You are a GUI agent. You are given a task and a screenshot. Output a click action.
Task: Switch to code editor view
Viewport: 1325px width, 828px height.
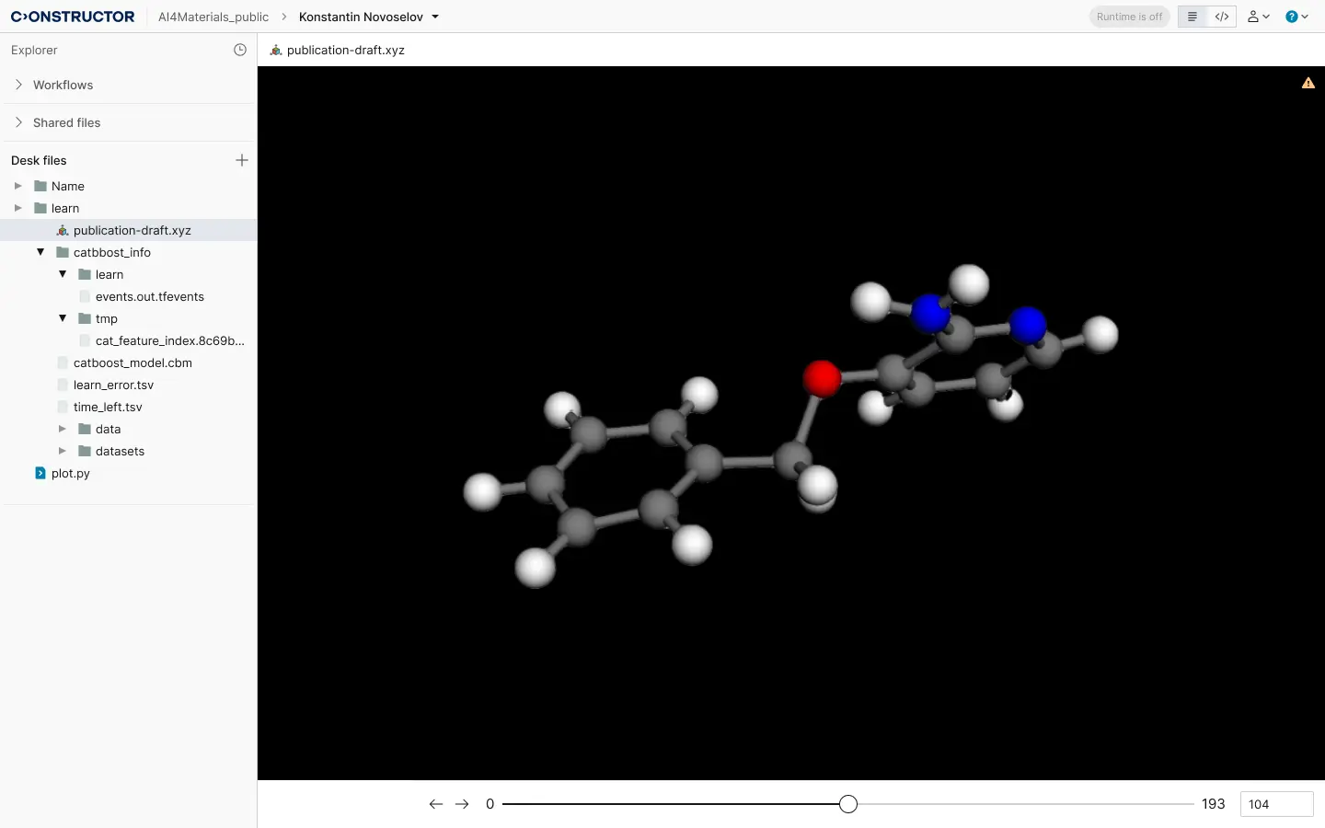coord(1222,17)
